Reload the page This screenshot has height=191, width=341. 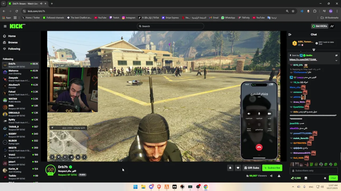tap(17, 11)
